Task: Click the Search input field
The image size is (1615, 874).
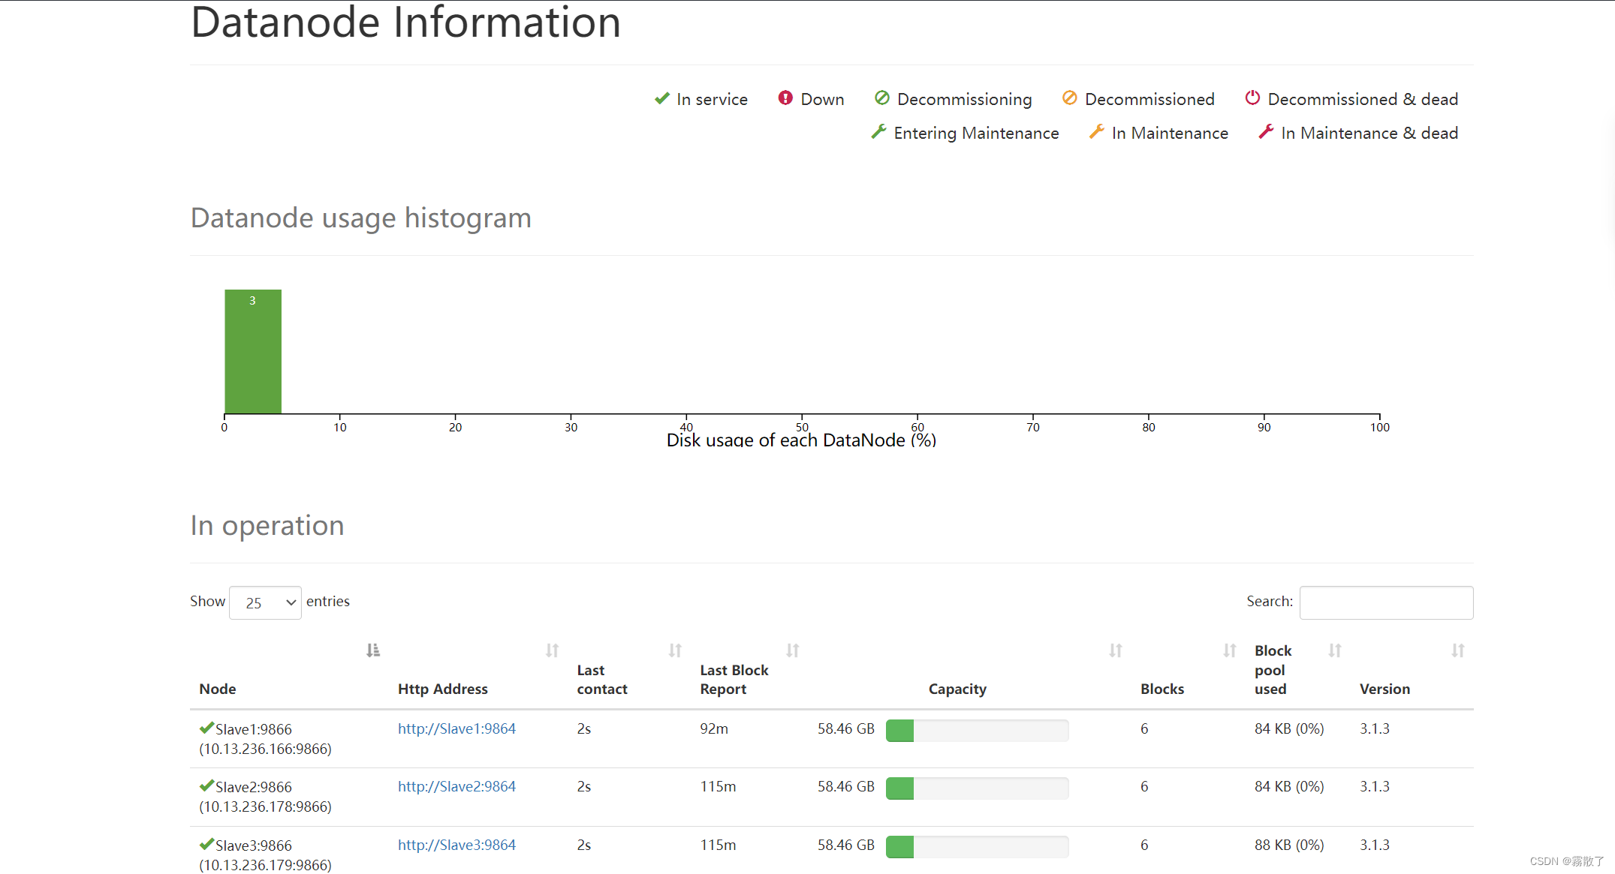Action: (x=1385, y=602)
